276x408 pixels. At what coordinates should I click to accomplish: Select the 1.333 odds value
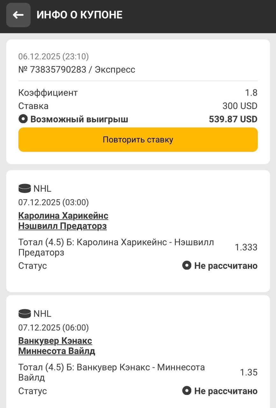point(246,247)
